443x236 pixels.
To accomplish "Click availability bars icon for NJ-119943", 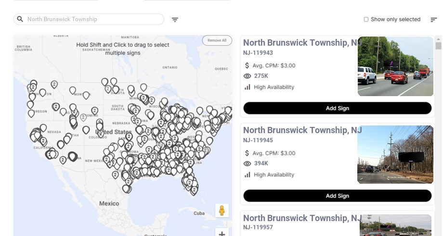I will click(247, 87).
